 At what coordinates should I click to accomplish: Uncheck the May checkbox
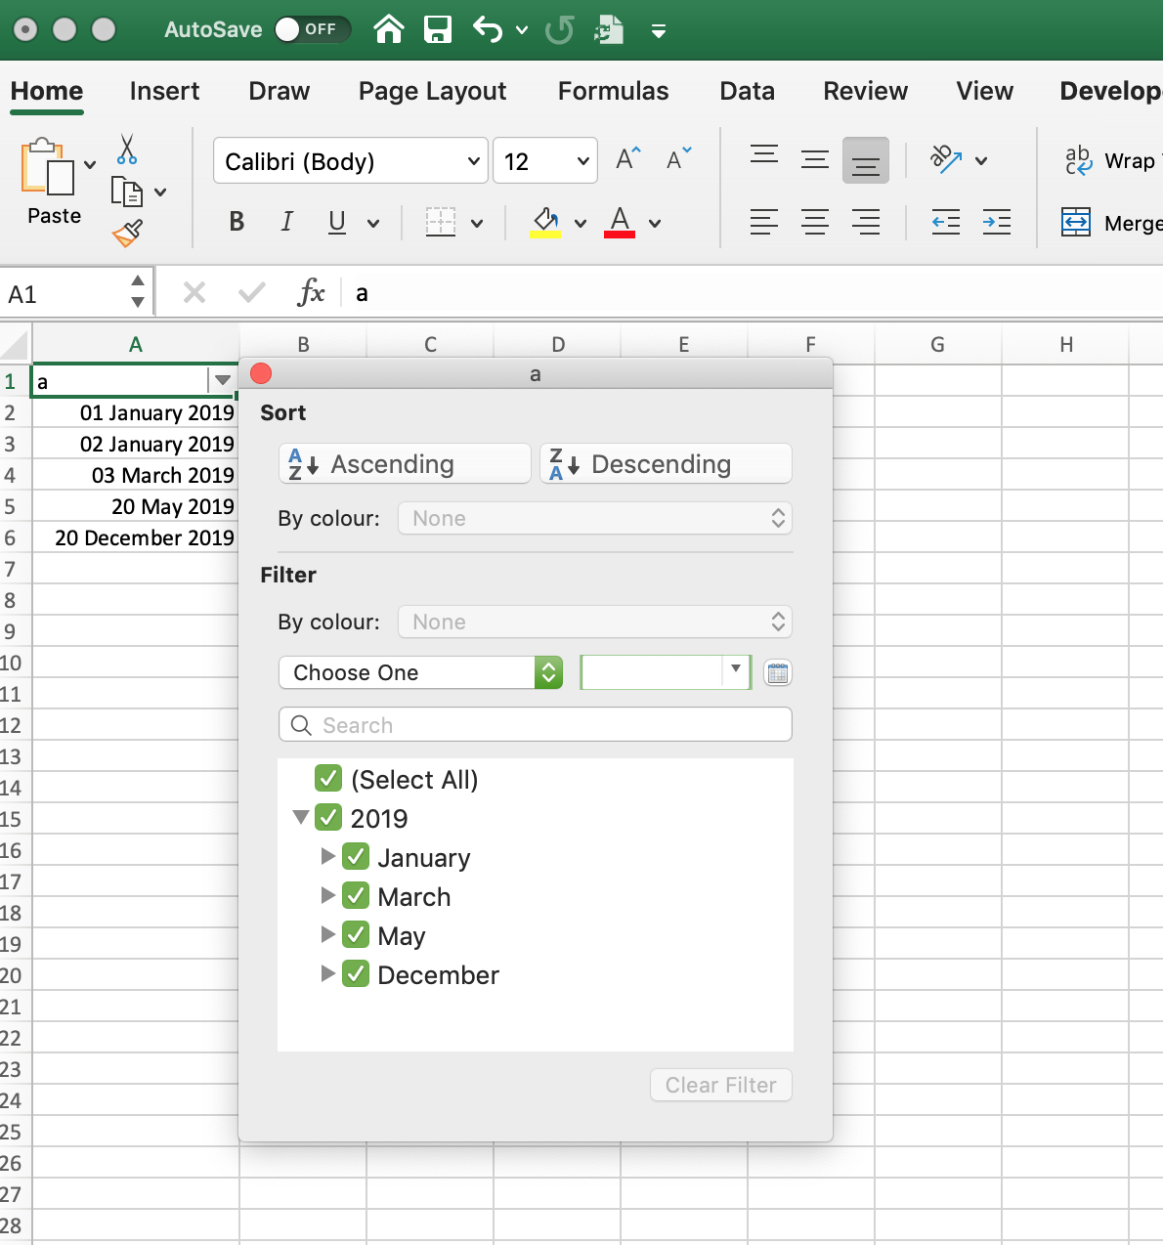pos(356,935)
